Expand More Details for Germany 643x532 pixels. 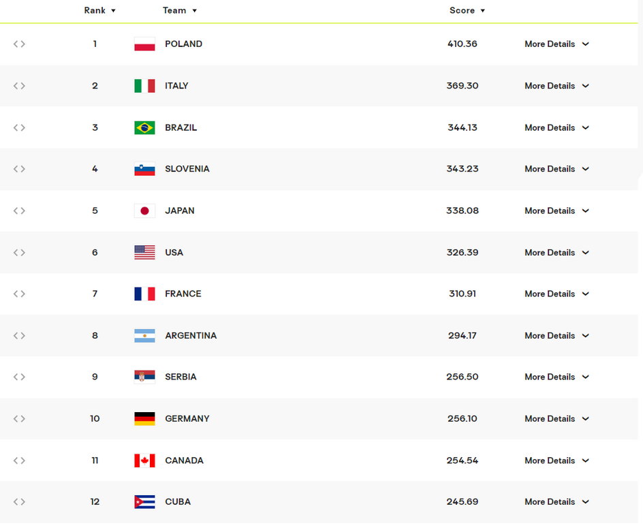(x=557, y=418)
